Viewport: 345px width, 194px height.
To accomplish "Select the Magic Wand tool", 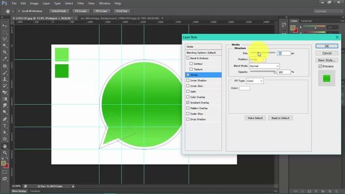I will pyautogui.click(x=5, y=45).
